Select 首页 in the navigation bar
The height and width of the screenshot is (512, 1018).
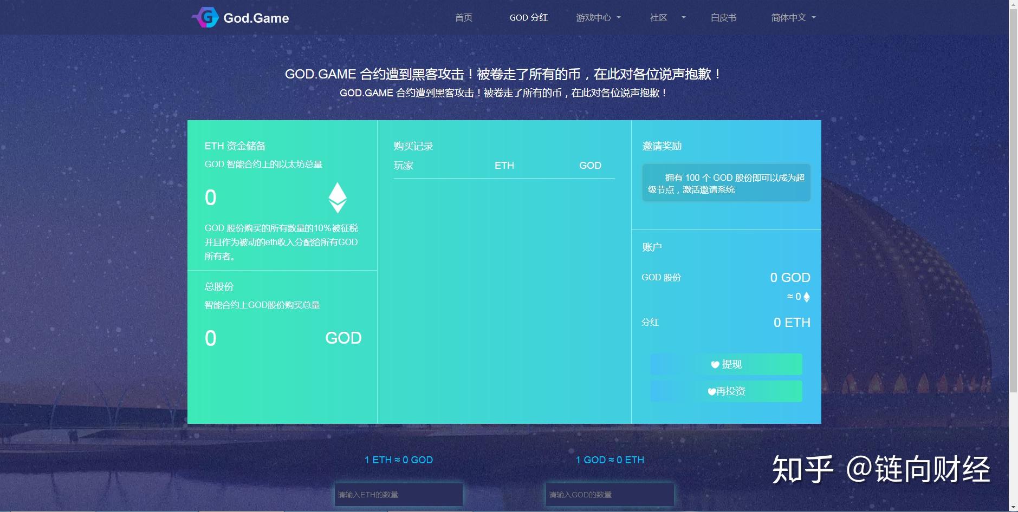[x=464, y=17]
